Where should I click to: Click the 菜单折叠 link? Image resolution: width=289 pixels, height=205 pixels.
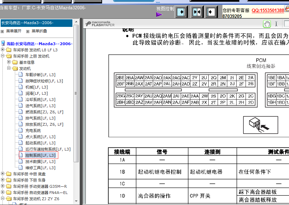[x=39, y=31]
